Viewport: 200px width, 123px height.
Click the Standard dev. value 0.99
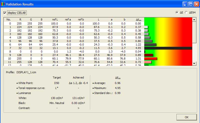point(117,93)
